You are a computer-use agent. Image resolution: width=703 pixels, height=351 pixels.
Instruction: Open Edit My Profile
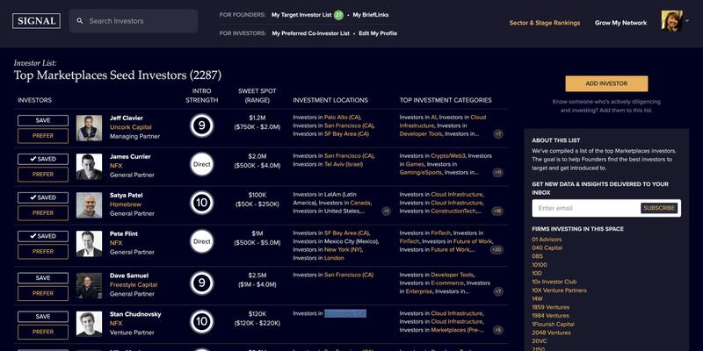(378, 33)
